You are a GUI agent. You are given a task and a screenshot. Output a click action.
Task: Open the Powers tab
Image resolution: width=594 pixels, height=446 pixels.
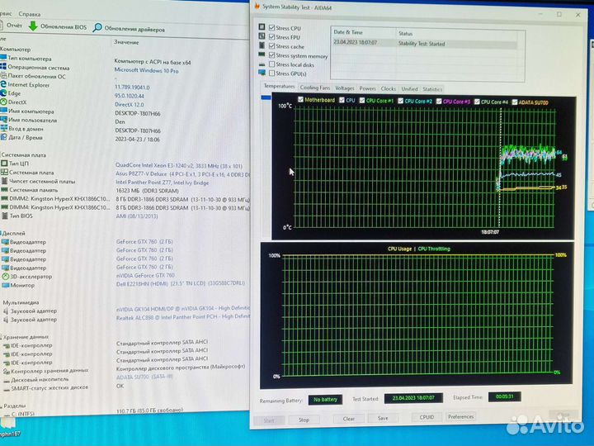click(x=367, y=88)
